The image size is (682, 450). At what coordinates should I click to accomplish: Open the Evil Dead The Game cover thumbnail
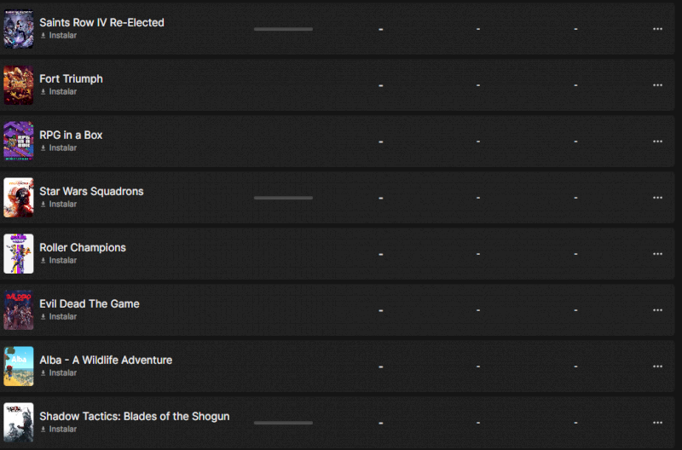pos(19,310)
